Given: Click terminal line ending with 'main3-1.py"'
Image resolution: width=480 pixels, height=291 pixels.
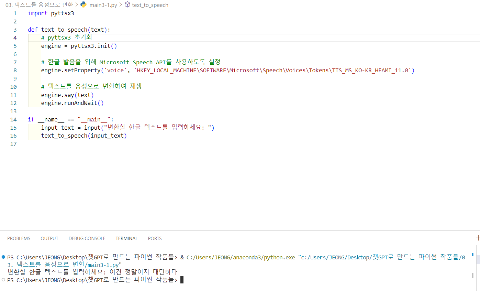Looking at the screenshot, I should [65, 265].
